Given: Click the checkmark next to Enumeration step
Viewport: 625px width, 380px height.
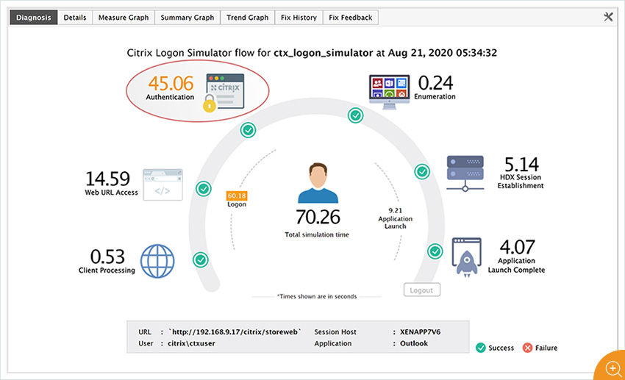Looking at the screenshot, I should [356, 115].
